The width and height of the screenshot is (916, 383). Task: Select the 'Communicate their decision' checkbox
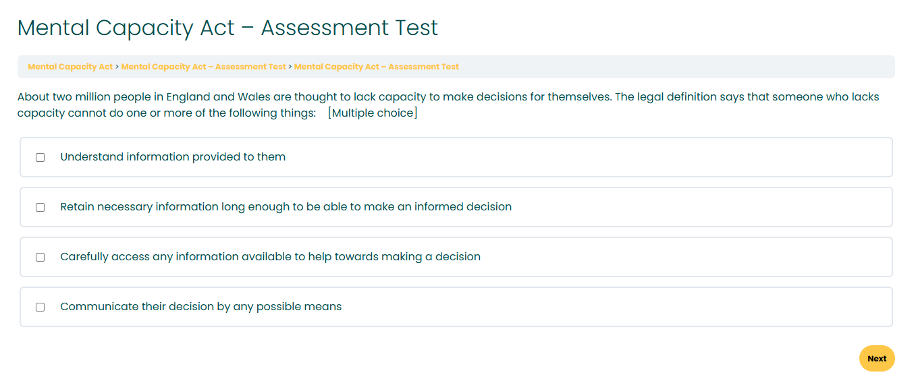pos(41,307)
